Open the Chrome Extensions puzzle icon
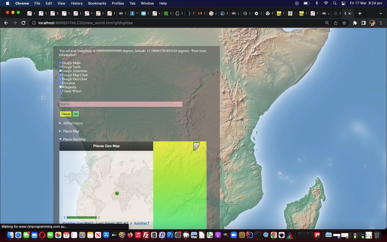Image resolution: width=387 pixels, height=242 pixels. click(x=355, y=23)
